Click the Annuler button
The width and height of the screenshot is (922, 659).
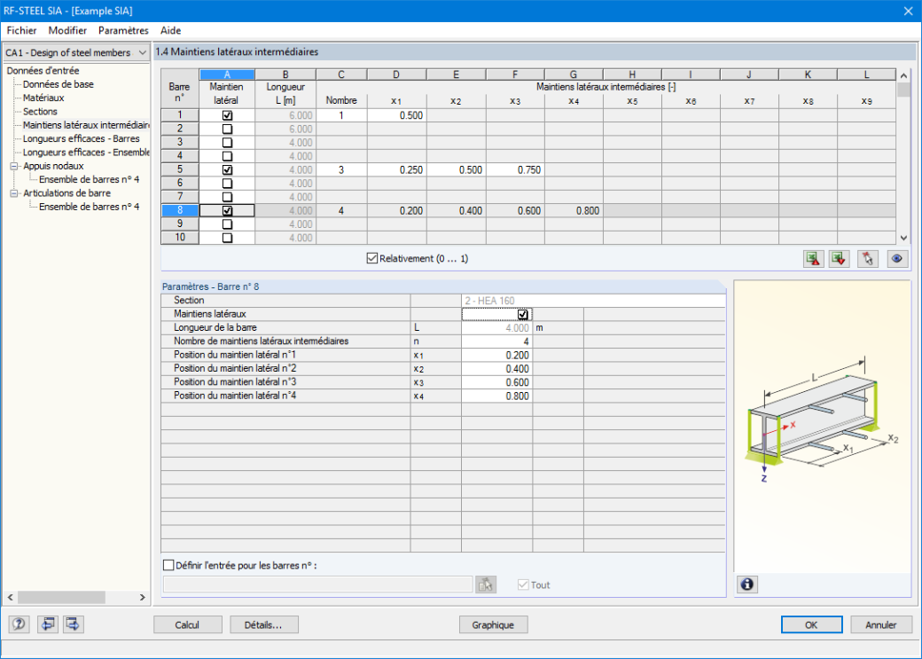coord(881,625)
